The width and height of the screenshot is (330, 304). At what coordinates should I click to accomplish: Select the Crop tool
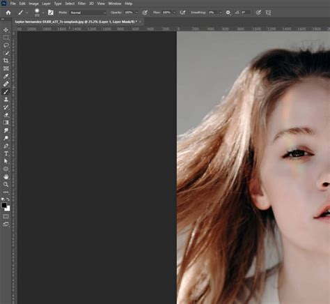pos(6,61)
